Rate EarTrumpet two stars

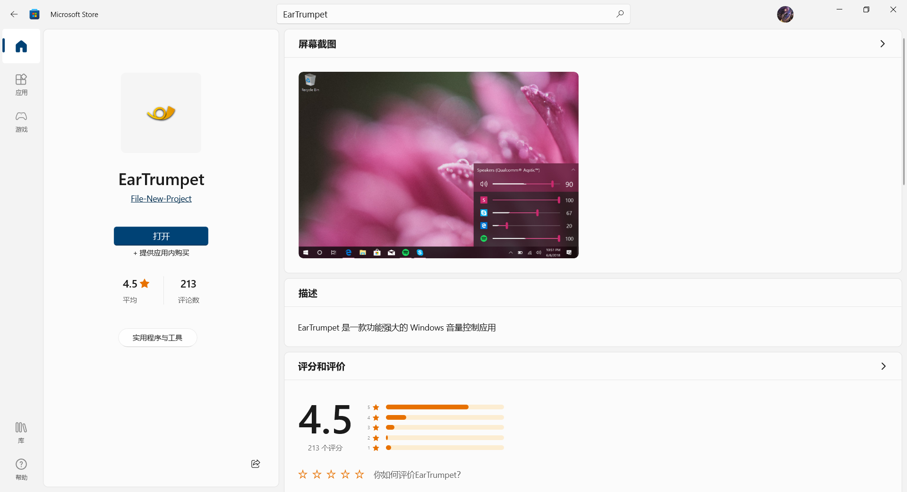click(317, 474)
